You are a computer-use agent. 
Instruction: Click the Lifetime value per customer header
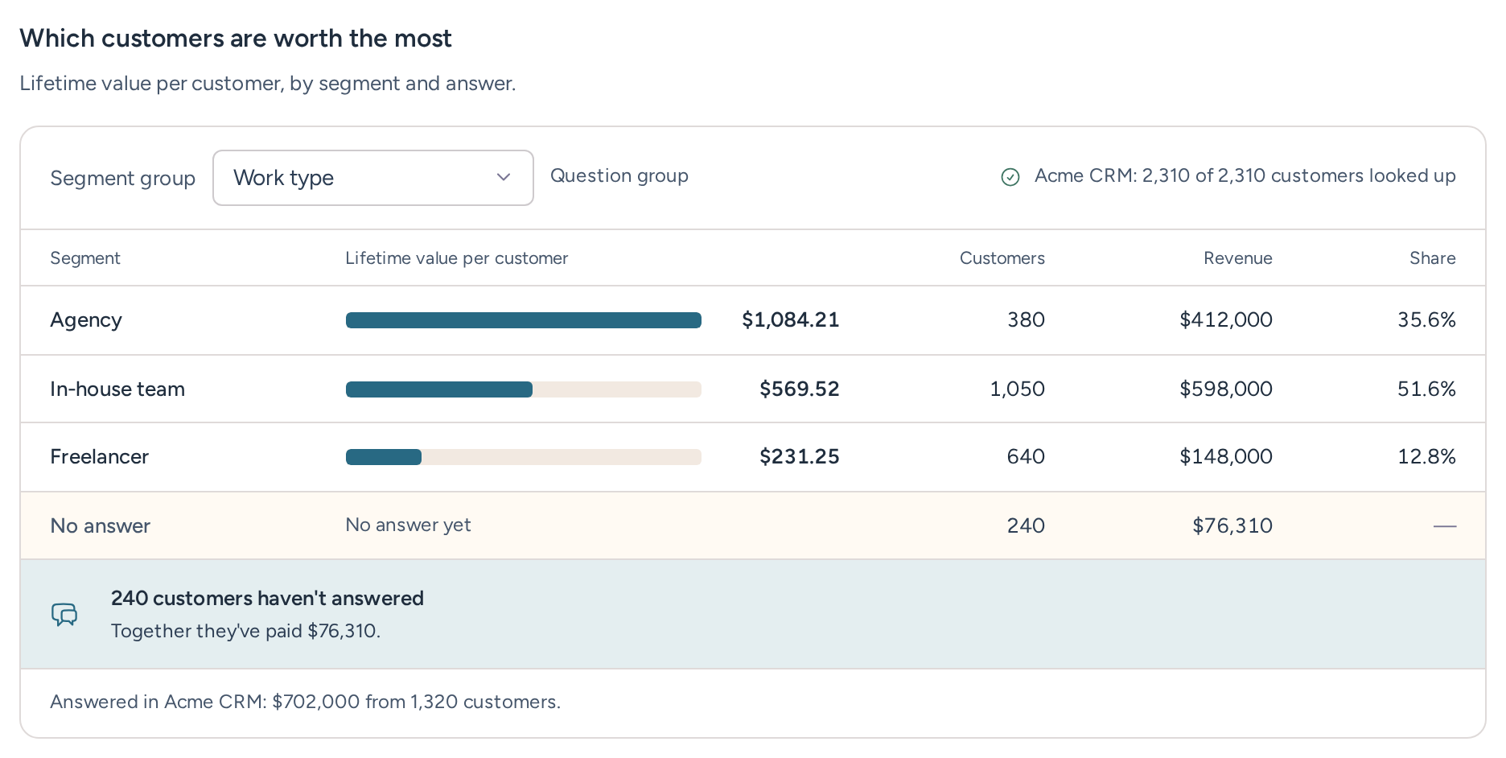point(457,258)
